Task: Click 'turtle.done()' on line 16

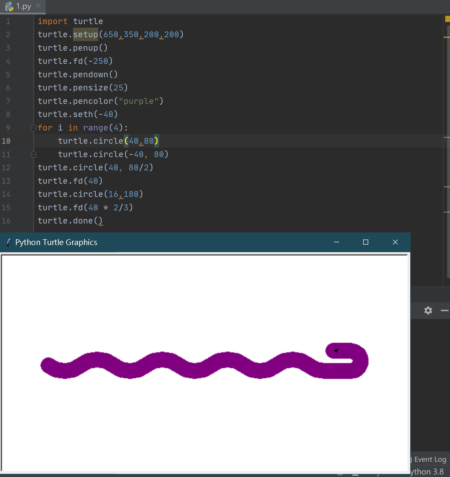Action: click(70, 221)
